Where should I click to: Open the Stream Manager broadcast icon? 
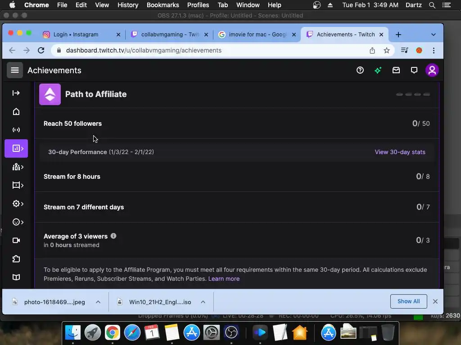pos(16,130)
